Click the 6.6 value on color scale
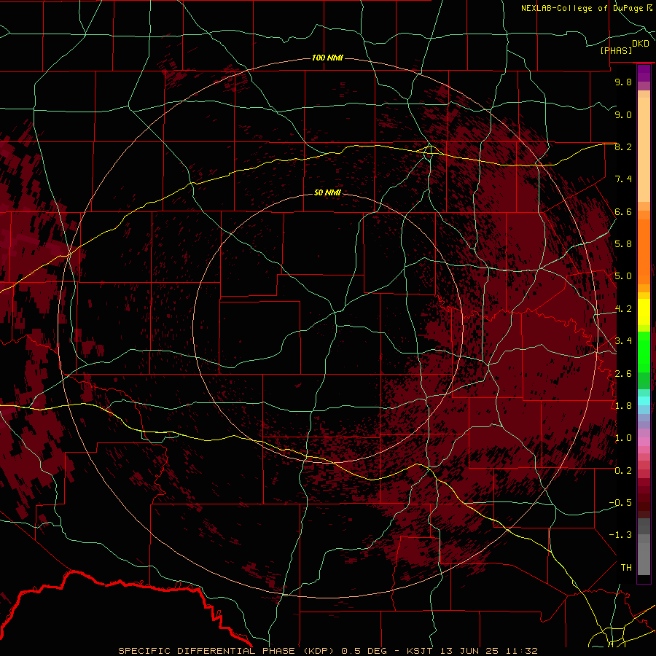 tap(623, 211)
